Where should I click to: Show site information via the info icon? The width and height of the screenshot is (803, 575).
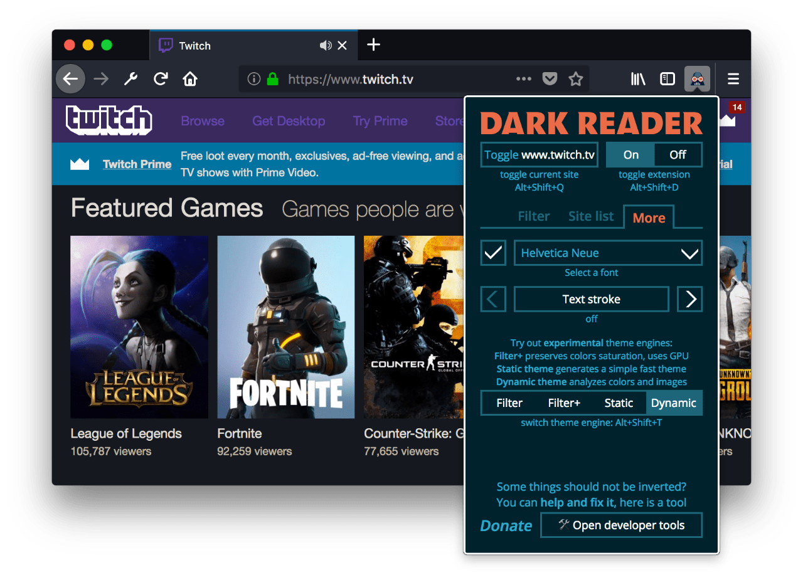pos(253,79)
